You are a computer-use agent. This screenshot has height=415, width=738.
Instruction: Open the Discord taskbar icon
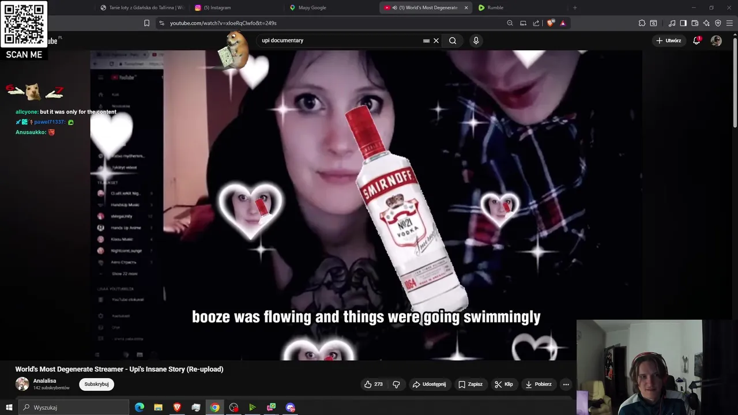(x=290, y=408)
